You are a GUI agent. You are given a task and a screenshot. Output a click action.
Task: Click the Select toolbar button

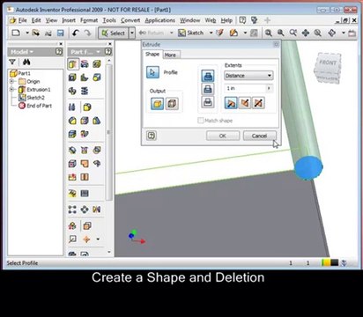click(x=114, y=33)
